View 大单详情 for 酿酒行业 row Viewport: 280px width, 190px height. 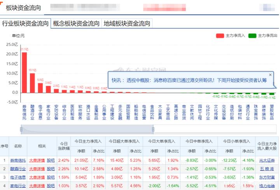[x=37, y=169]
